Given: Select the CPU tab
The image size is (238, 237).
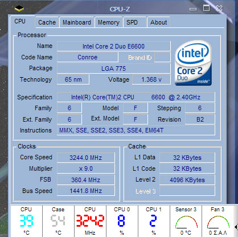Looking at the screenshot, I should coord(22,21).
